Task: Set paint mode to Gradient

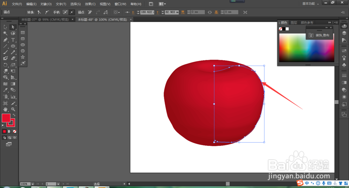Action: [9, 131]
